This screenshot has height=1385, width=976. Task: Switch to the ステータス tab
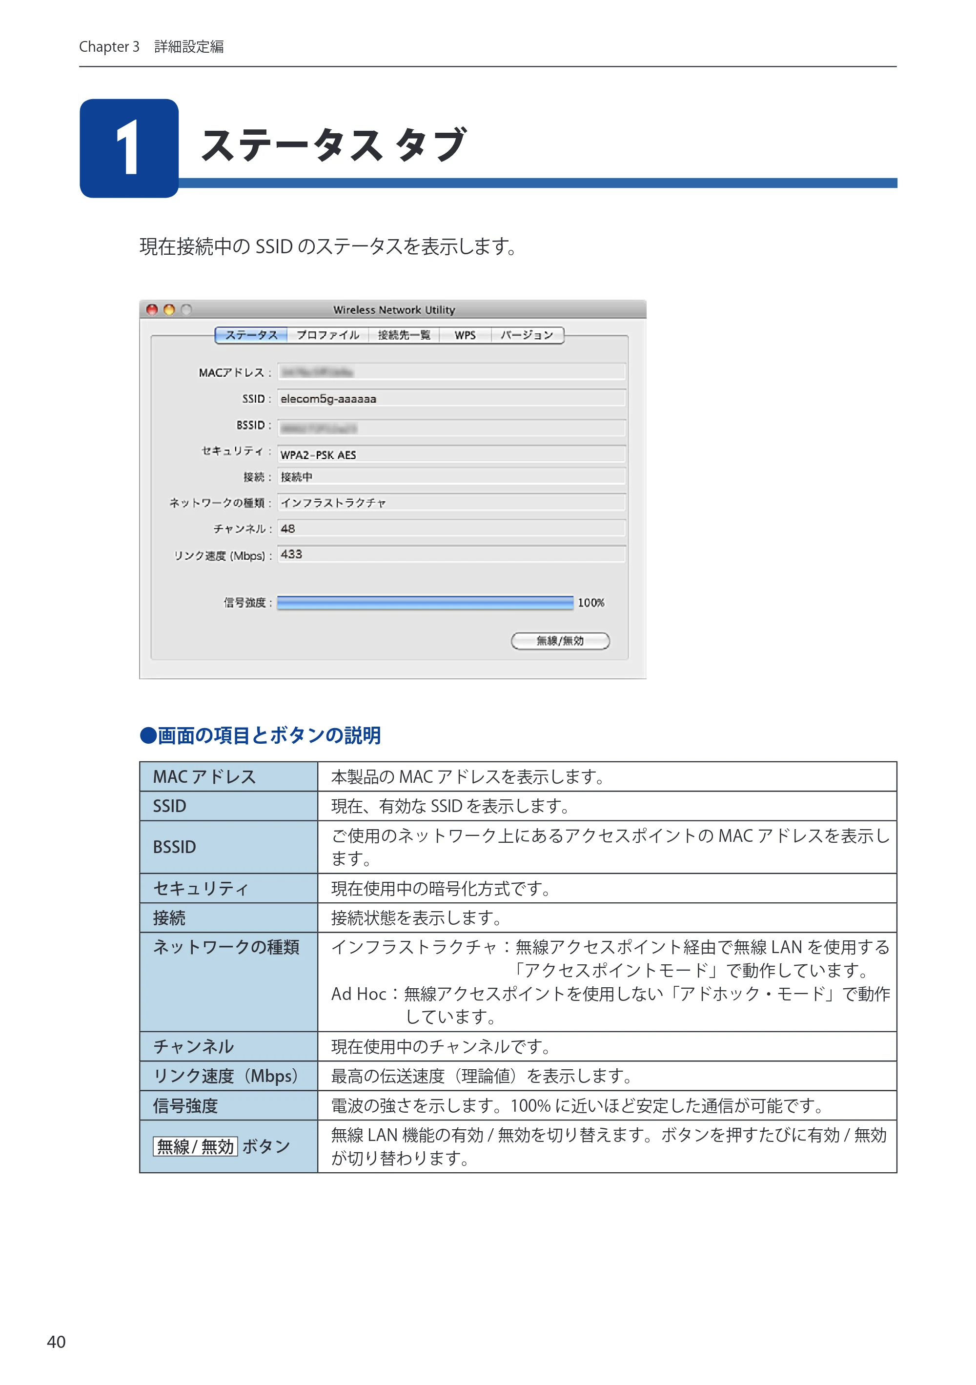click(x=251, y=335)
